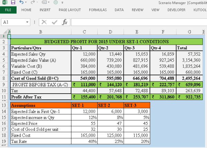Click the Redo arrow icon

[33, 2]
